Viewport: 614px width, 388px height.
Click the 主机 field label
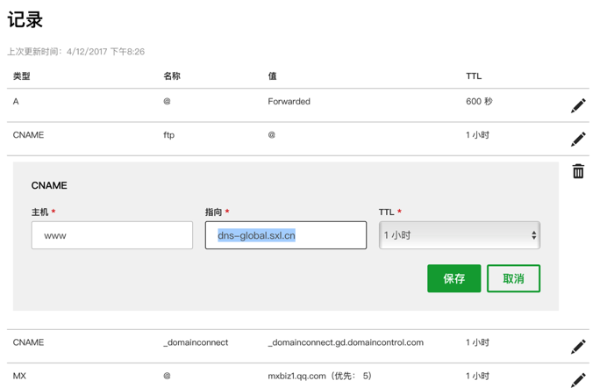[x=40, y=212]
